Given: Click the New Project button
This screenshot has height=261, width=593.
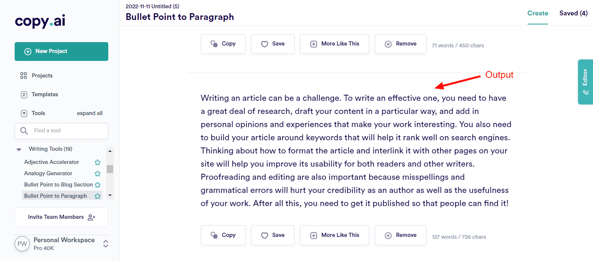Looking at the screenshot, I should coord(61,52).
